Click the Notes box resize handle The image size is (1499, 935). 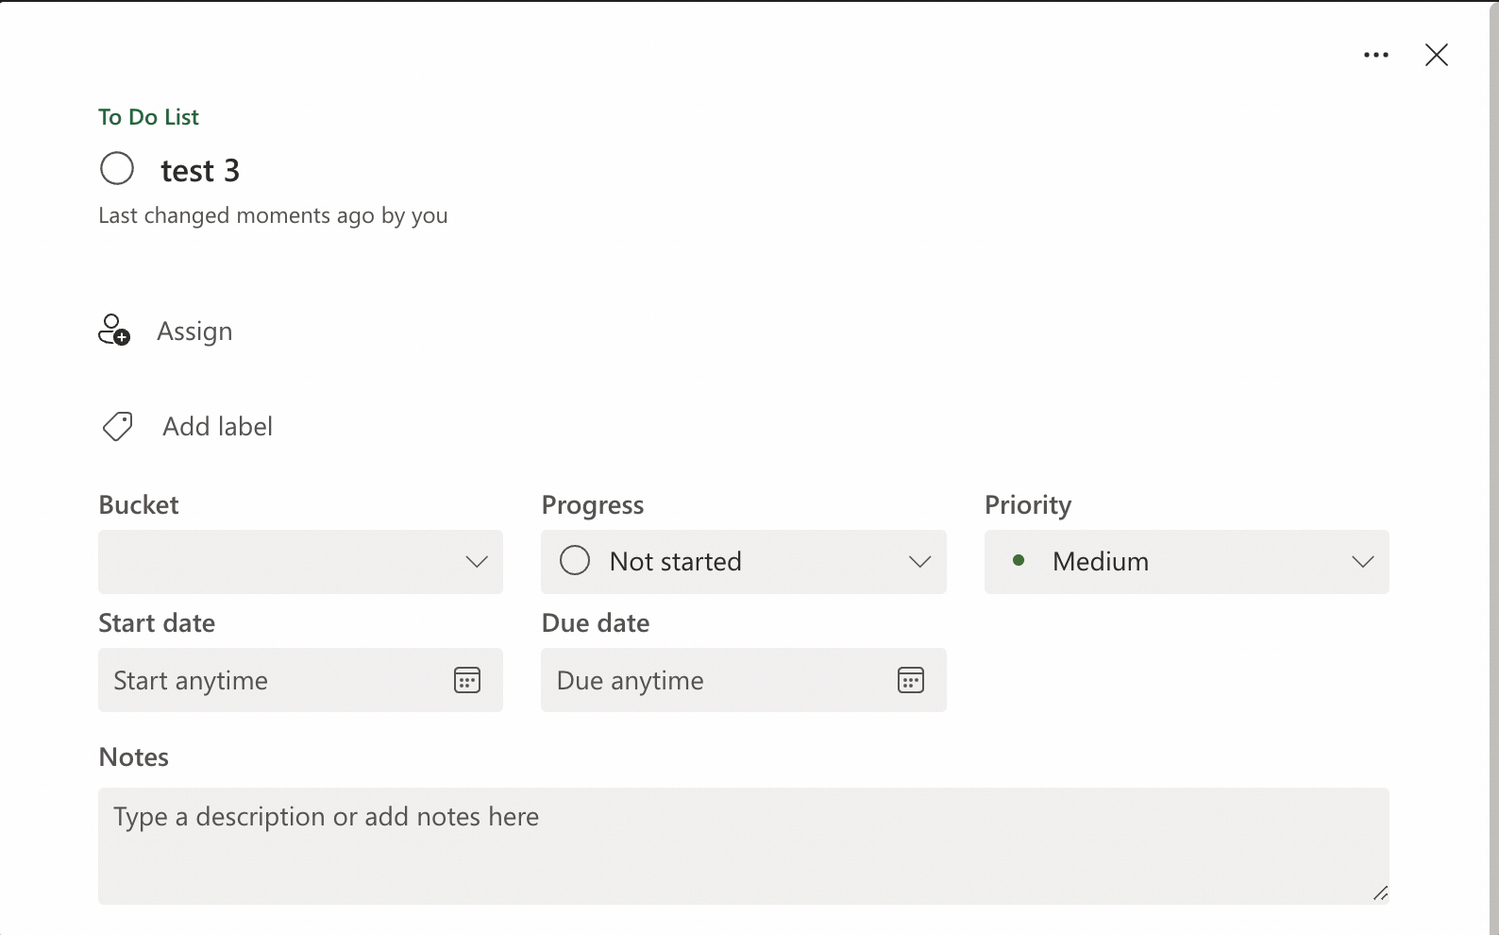pos(1380,892)
